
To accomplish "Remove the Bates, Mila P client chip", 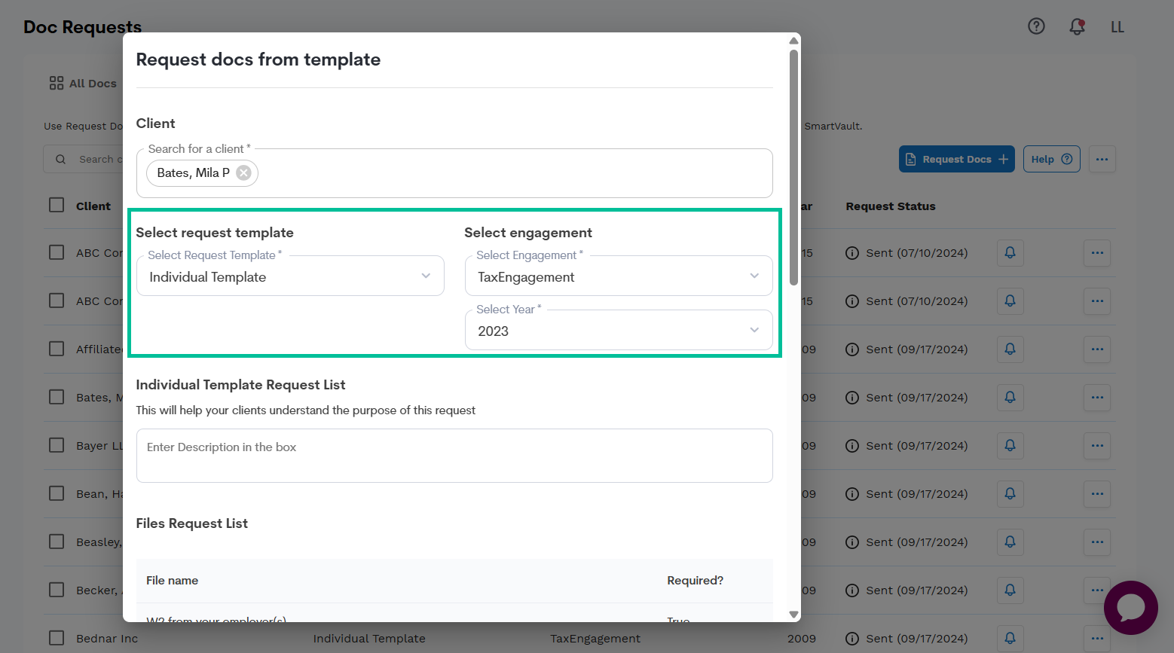I will click(243, 172).
